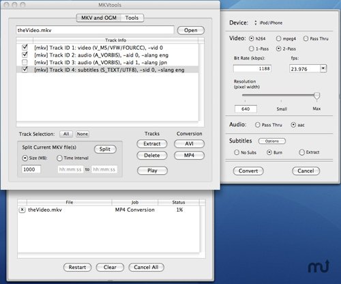Uncheck Track ID 1 video checkbox
Screen dimensions: 341x284
25,47
